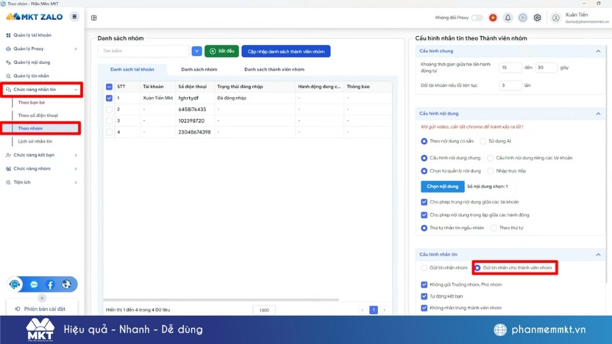
Task: Click the Vietnam flag language icon
Action: (x=492, y=18)
